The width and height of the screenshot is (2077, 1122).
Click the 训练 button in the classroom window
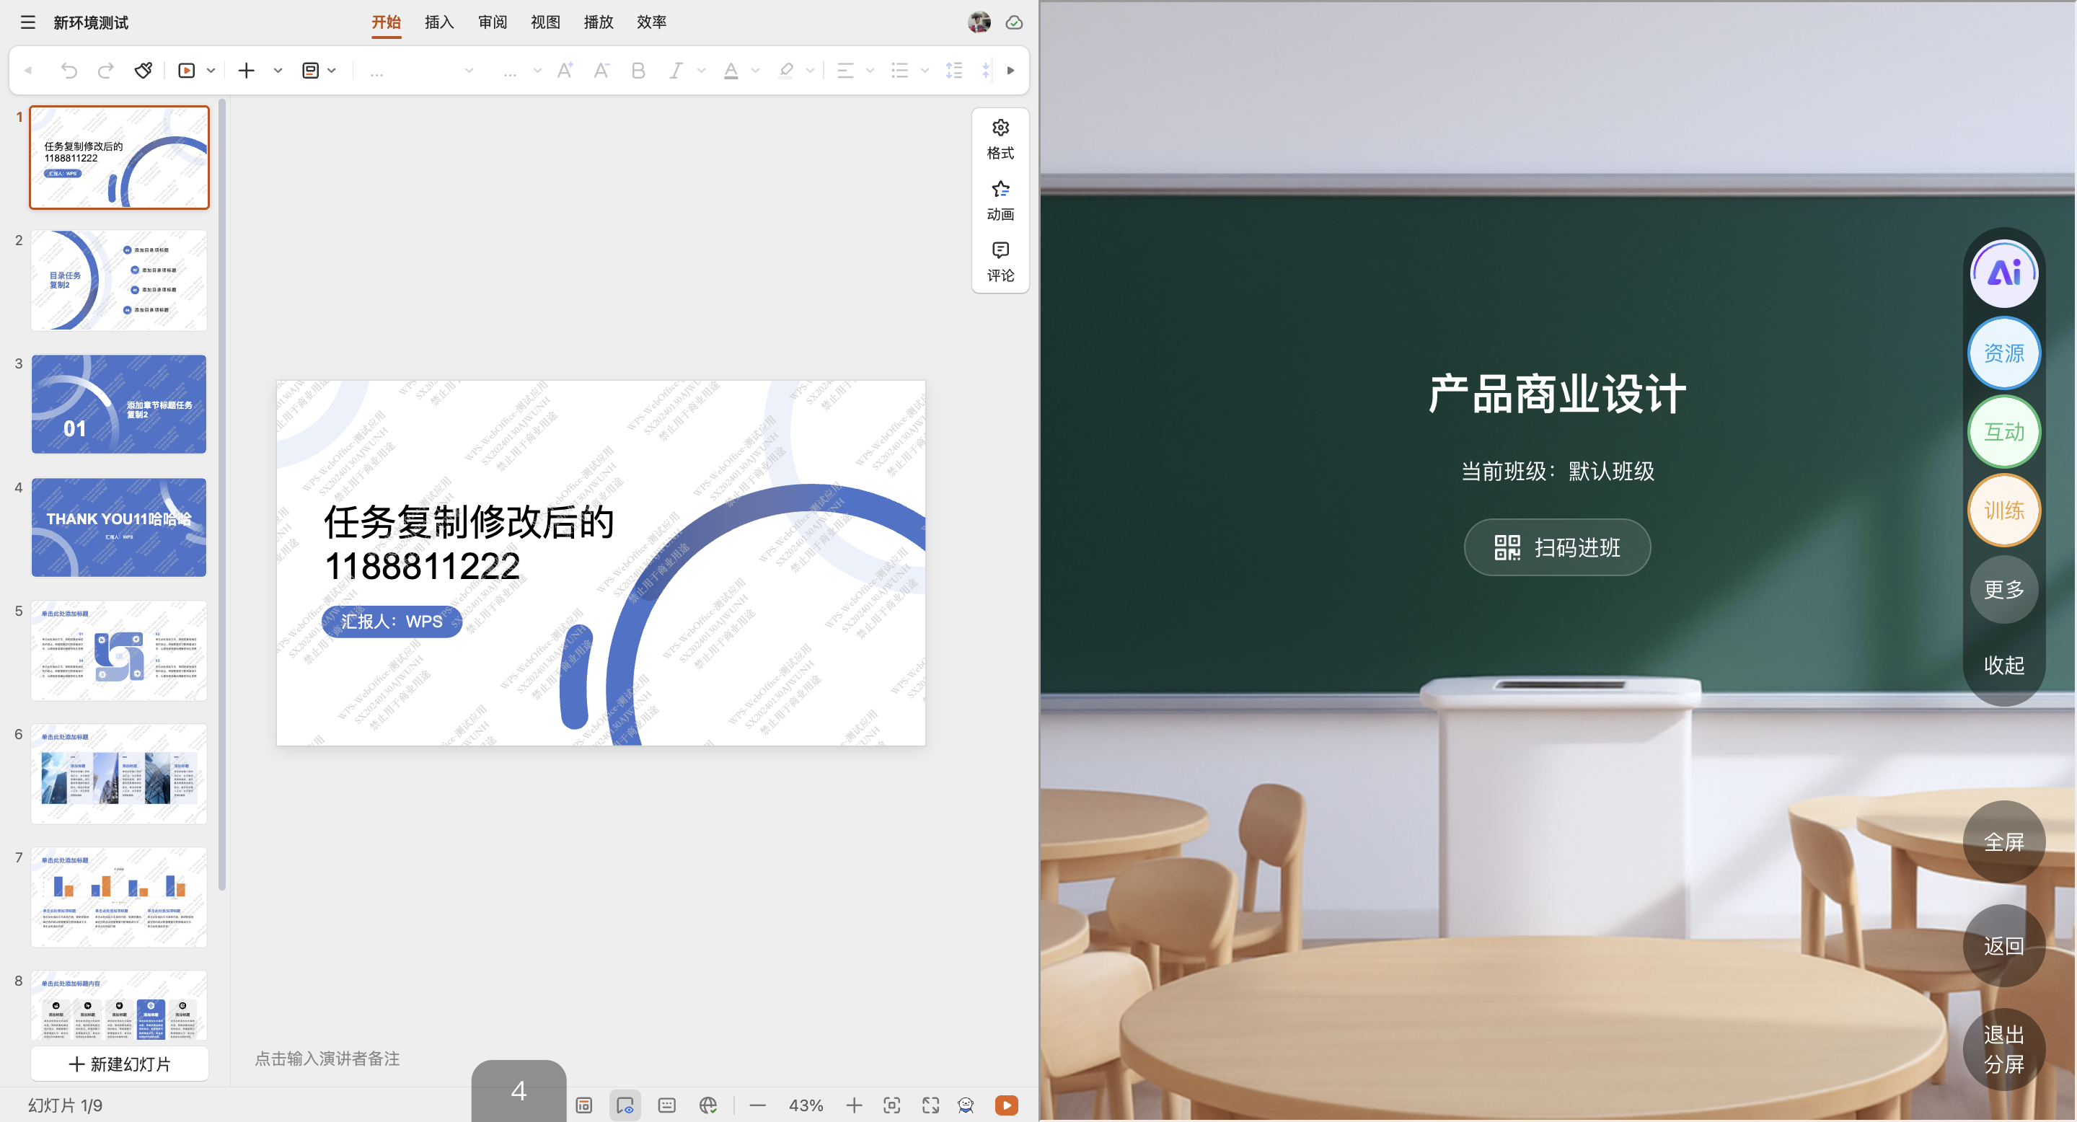click(x=2004, y=511)
